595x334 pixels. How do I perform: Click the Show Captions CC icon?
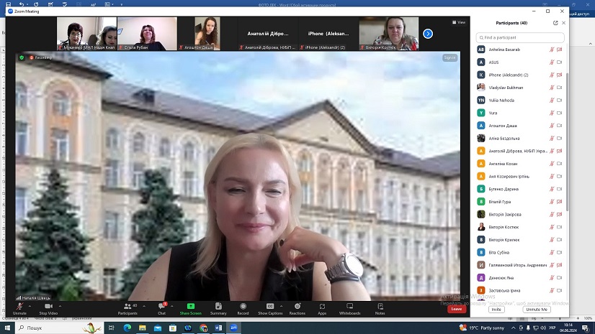270,306
